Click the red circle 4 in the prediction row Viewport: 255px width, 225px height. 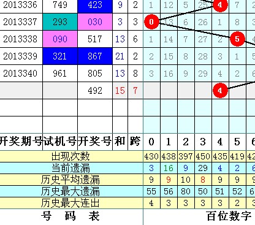tap(220, 90)
